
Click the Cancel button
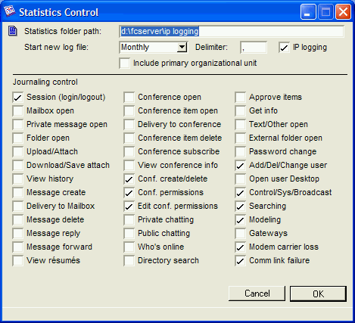(257, 293)
